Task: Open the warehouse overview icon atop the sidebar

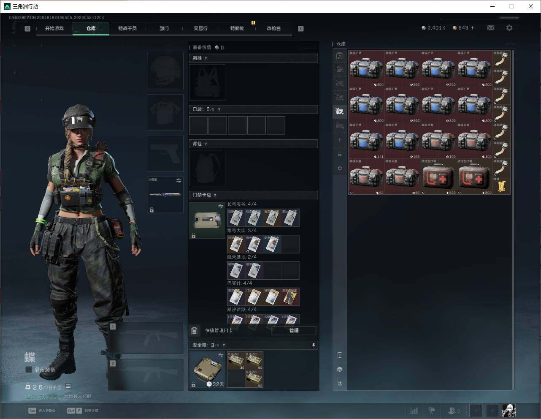Action: point(340,56)
